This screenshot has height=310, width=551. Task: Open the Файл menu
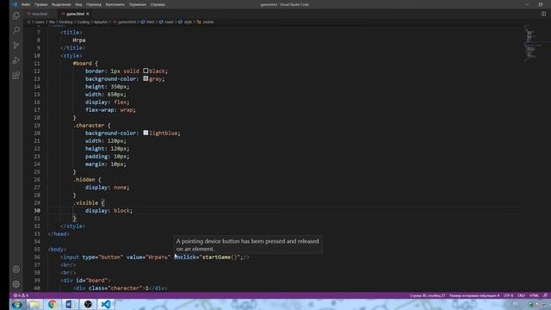coord(26,4)
